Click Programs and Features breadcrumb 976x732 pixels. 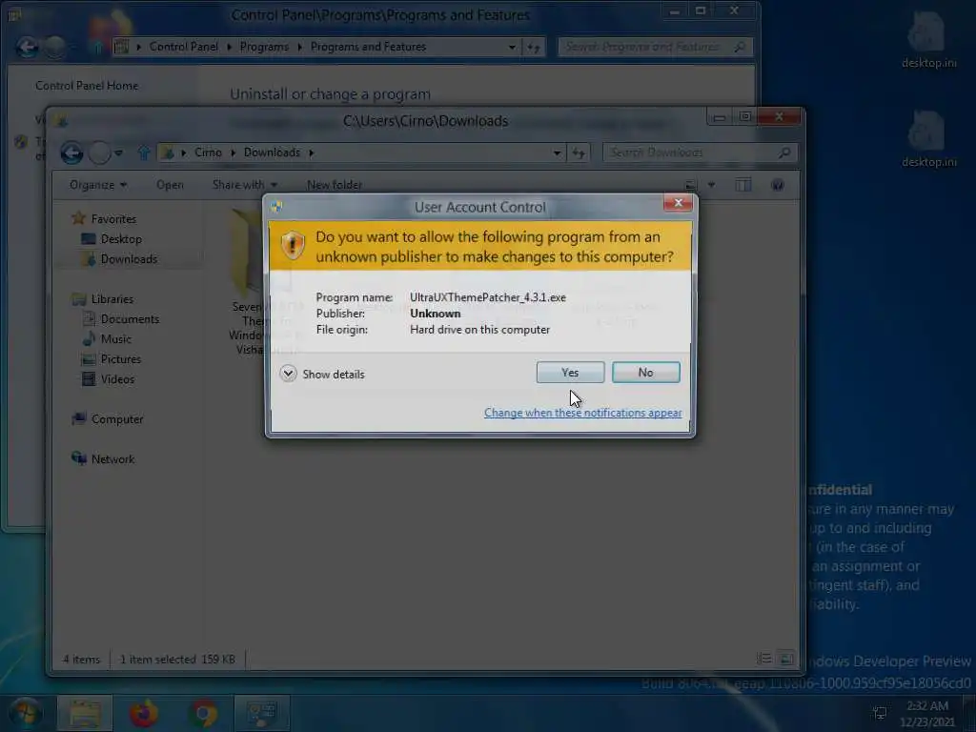point(368,47)
